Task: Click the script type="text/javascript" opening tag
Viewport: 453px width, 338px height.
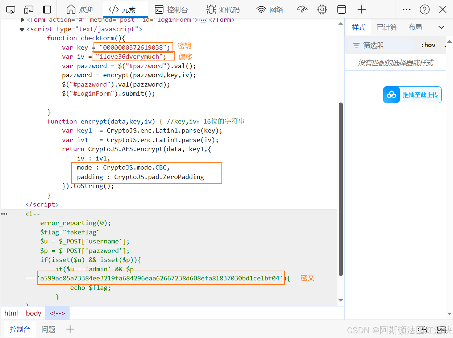Action: (84, 29)
